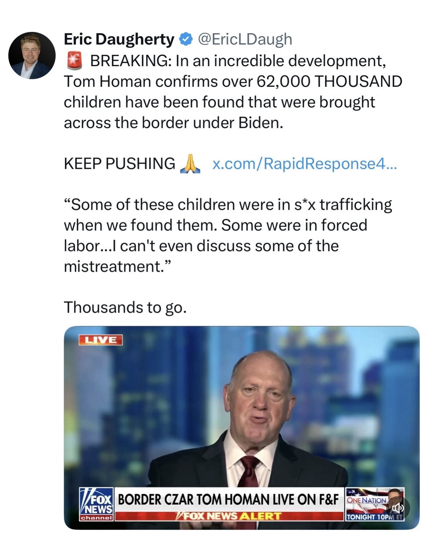The image size is (429, 556).
Task: Click the "across the border under Biden" line
Action: tap(173, 123)
